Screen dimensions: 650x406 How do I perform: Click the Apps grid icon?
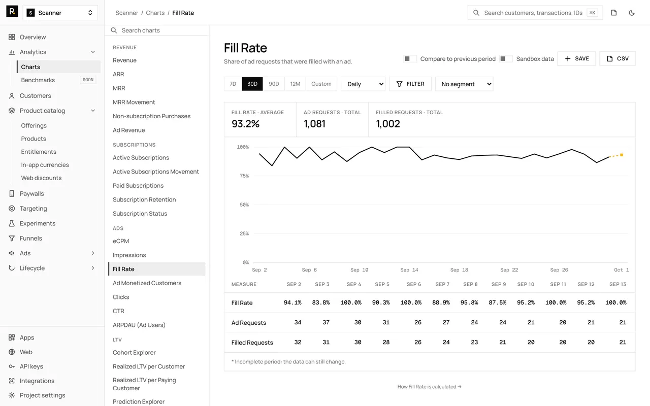pyautogui.click(x=12, y=338)
